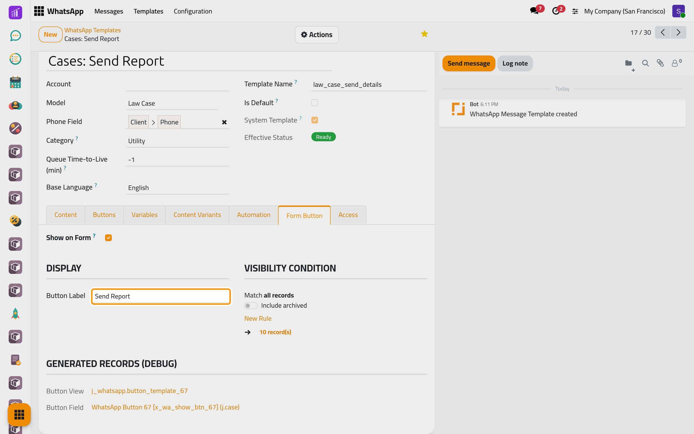Open the apps grid icon beside WhatsApp

pyautogui.click(x=39, y=11)
